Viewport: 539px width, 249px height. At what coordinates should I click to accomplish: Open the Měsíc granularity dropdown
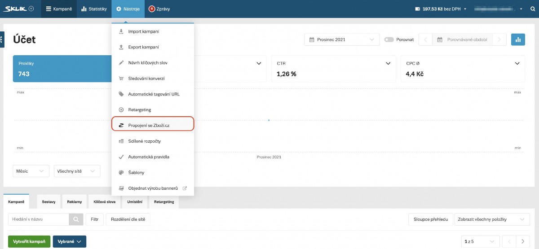pos(31,171)
